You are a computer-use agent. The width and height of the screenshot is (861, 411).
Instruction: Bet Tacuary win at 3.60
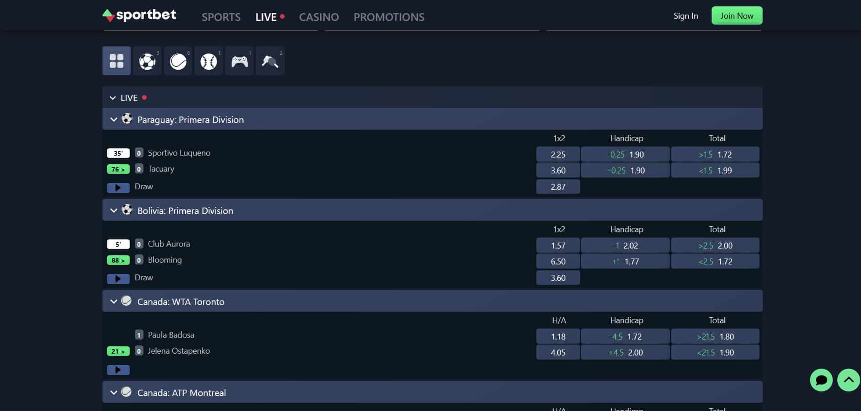558,170
